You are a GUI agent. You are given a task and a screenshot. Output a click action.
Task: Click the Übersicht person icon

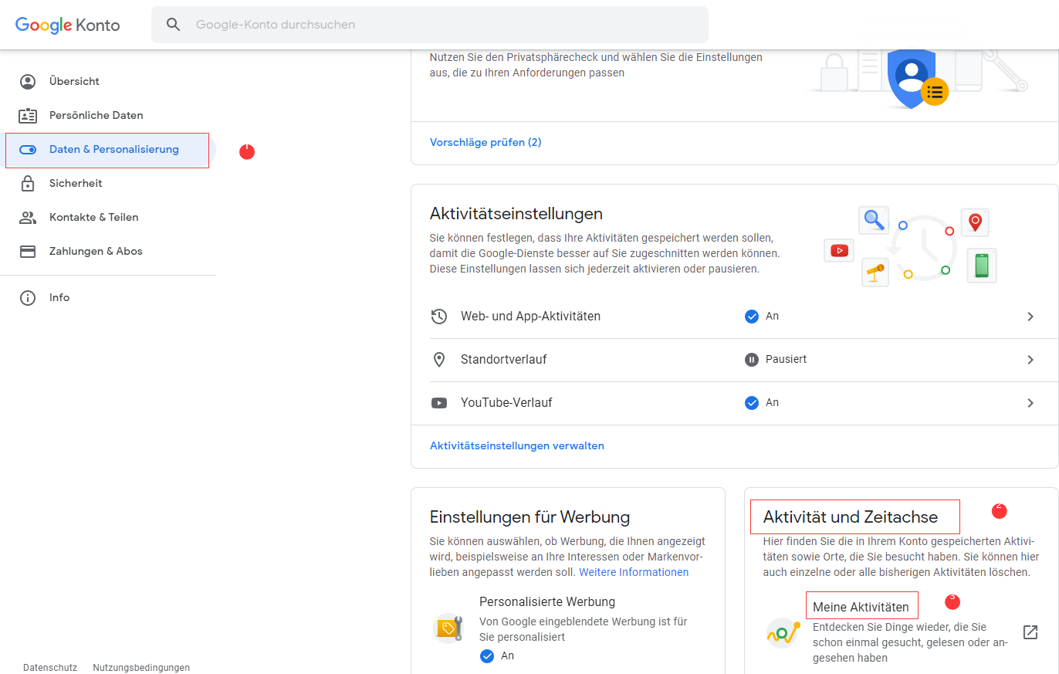[28, 81]
